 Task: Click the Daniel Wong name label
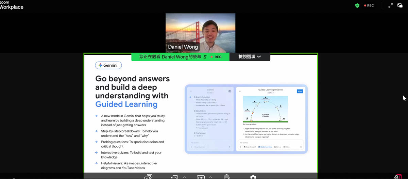click(x=183, y=47)
